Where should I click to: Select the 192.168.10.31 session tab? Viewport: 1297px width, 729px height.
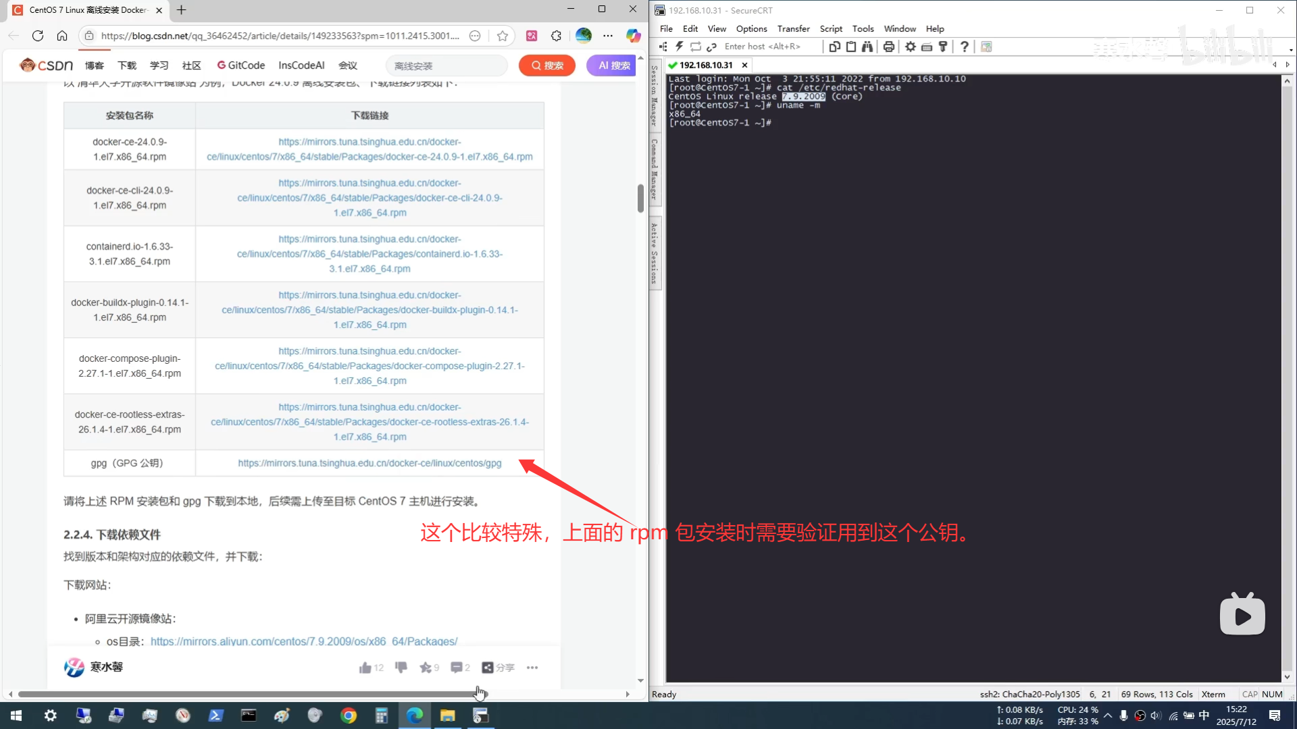pos(705,65)
